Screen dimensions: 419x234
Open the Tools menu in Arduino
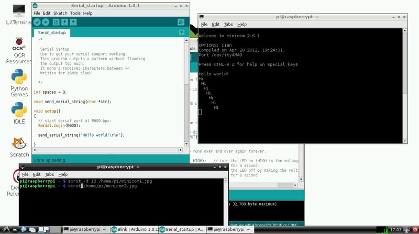pyautogui.click(x=75, y=13)
